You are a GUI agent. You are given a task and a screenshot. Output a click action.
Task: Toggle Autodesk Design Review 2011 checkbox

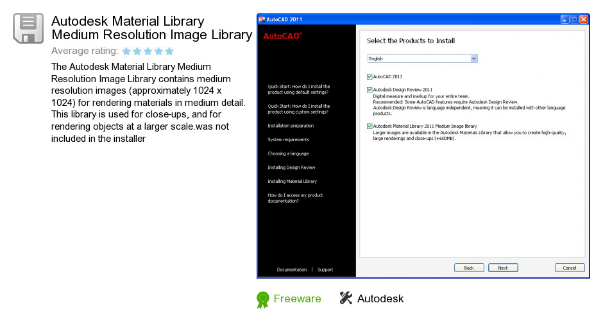pyautogui.click(x=369, y=90)
